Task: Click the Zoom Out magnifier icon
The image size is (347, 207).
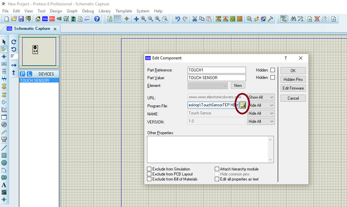Action: coord(150,19)
